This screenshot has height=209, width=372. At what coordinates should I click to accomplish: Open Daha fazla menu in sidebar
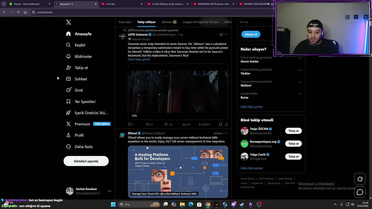pos(79,147)
